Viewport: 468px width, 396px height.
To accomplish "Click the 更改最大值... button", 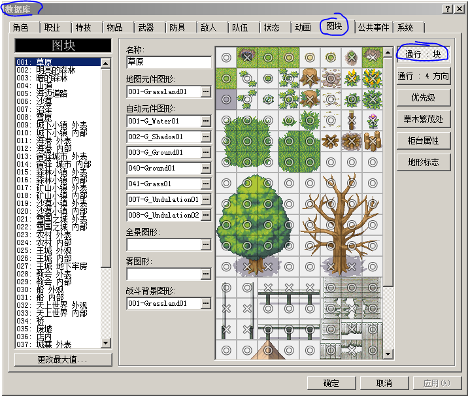I will [x=63, y=359].
